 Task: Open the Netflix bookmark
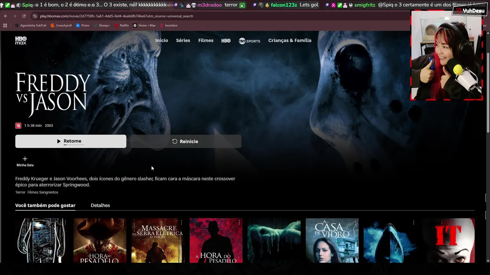point(122,26)
